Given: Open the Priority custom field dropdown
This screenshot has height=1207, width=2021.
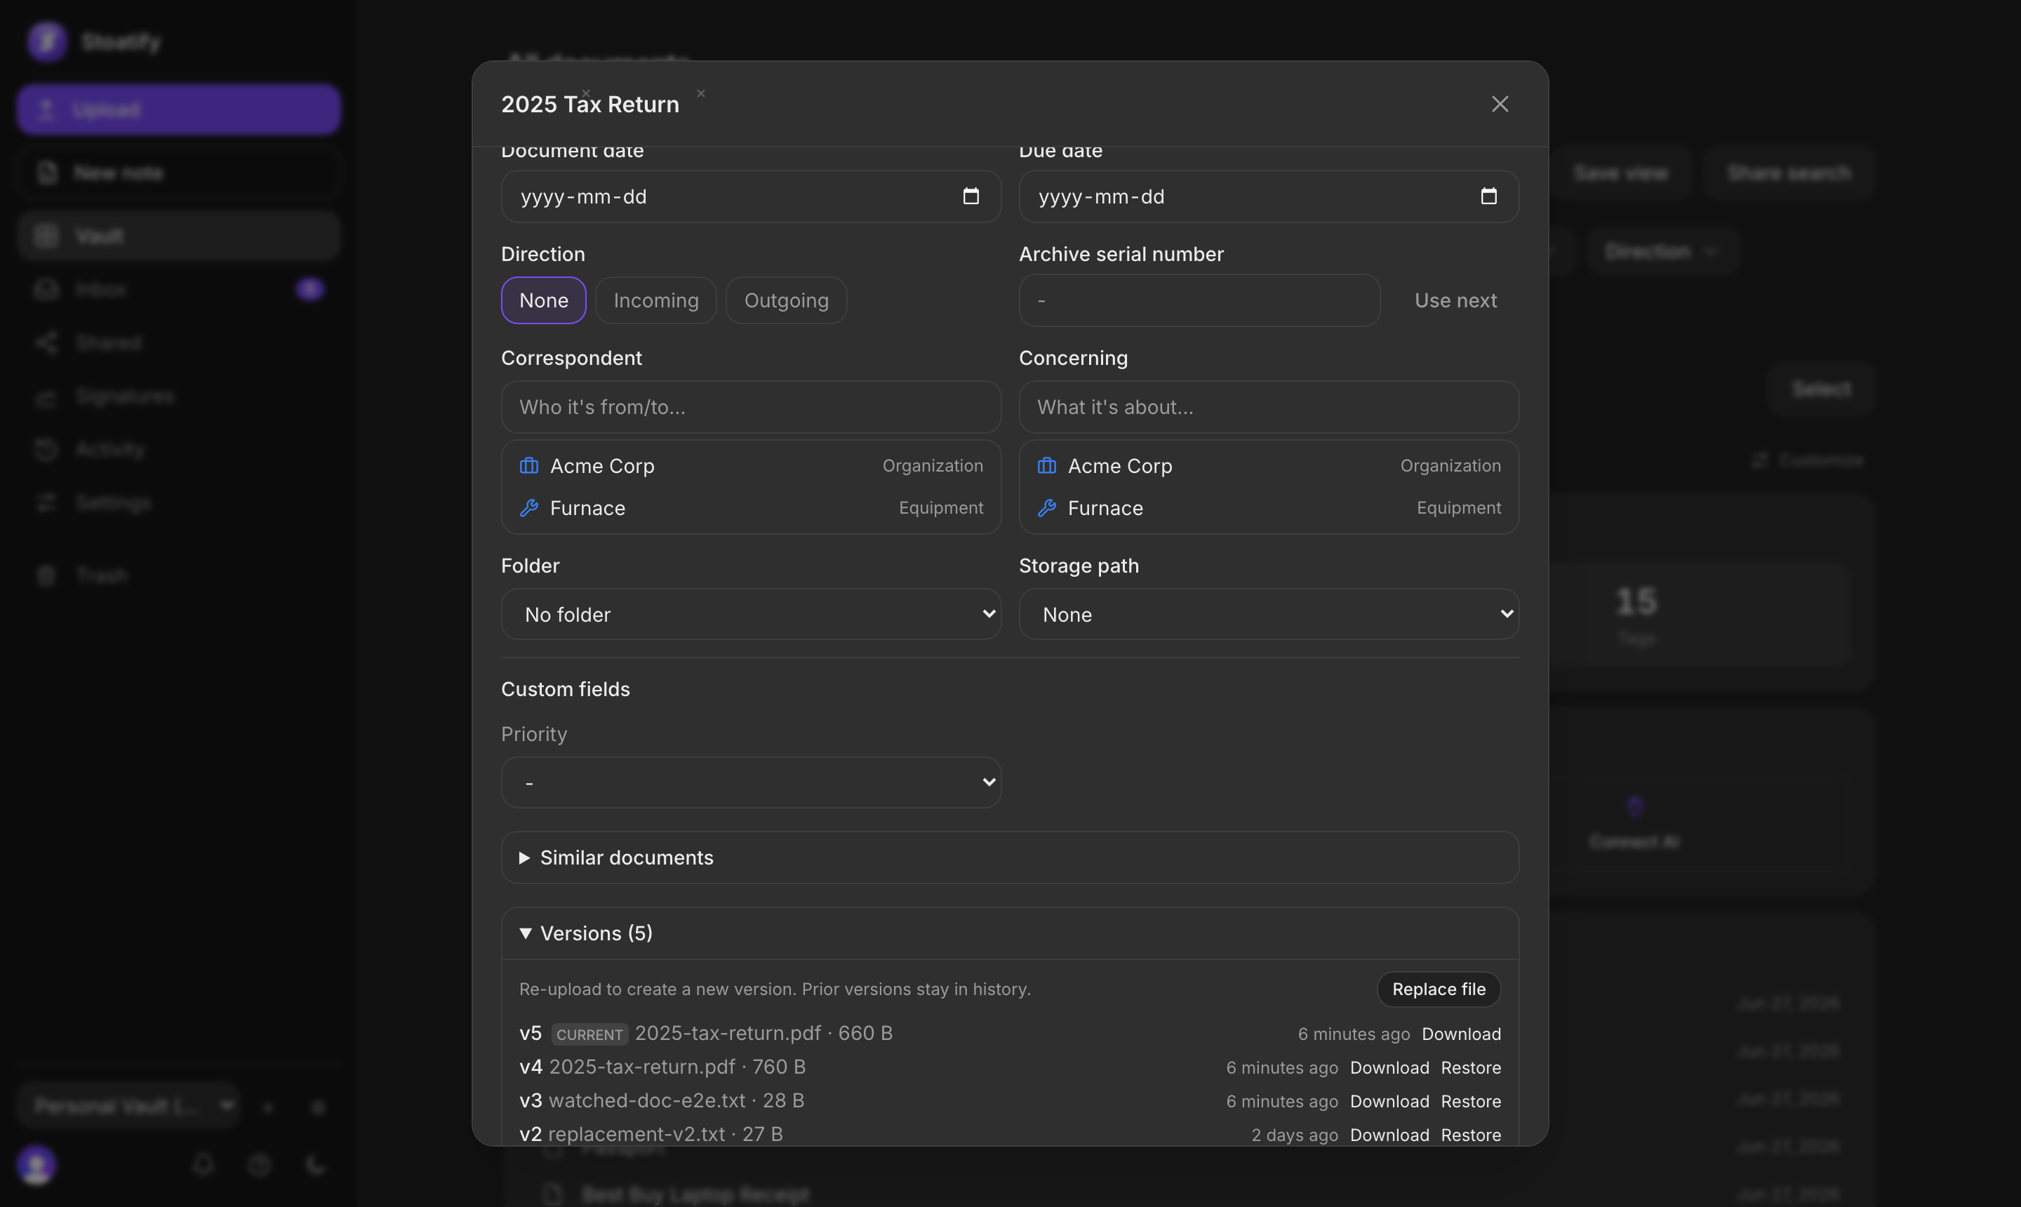Looking at the screenshot, I should (751, 782).
